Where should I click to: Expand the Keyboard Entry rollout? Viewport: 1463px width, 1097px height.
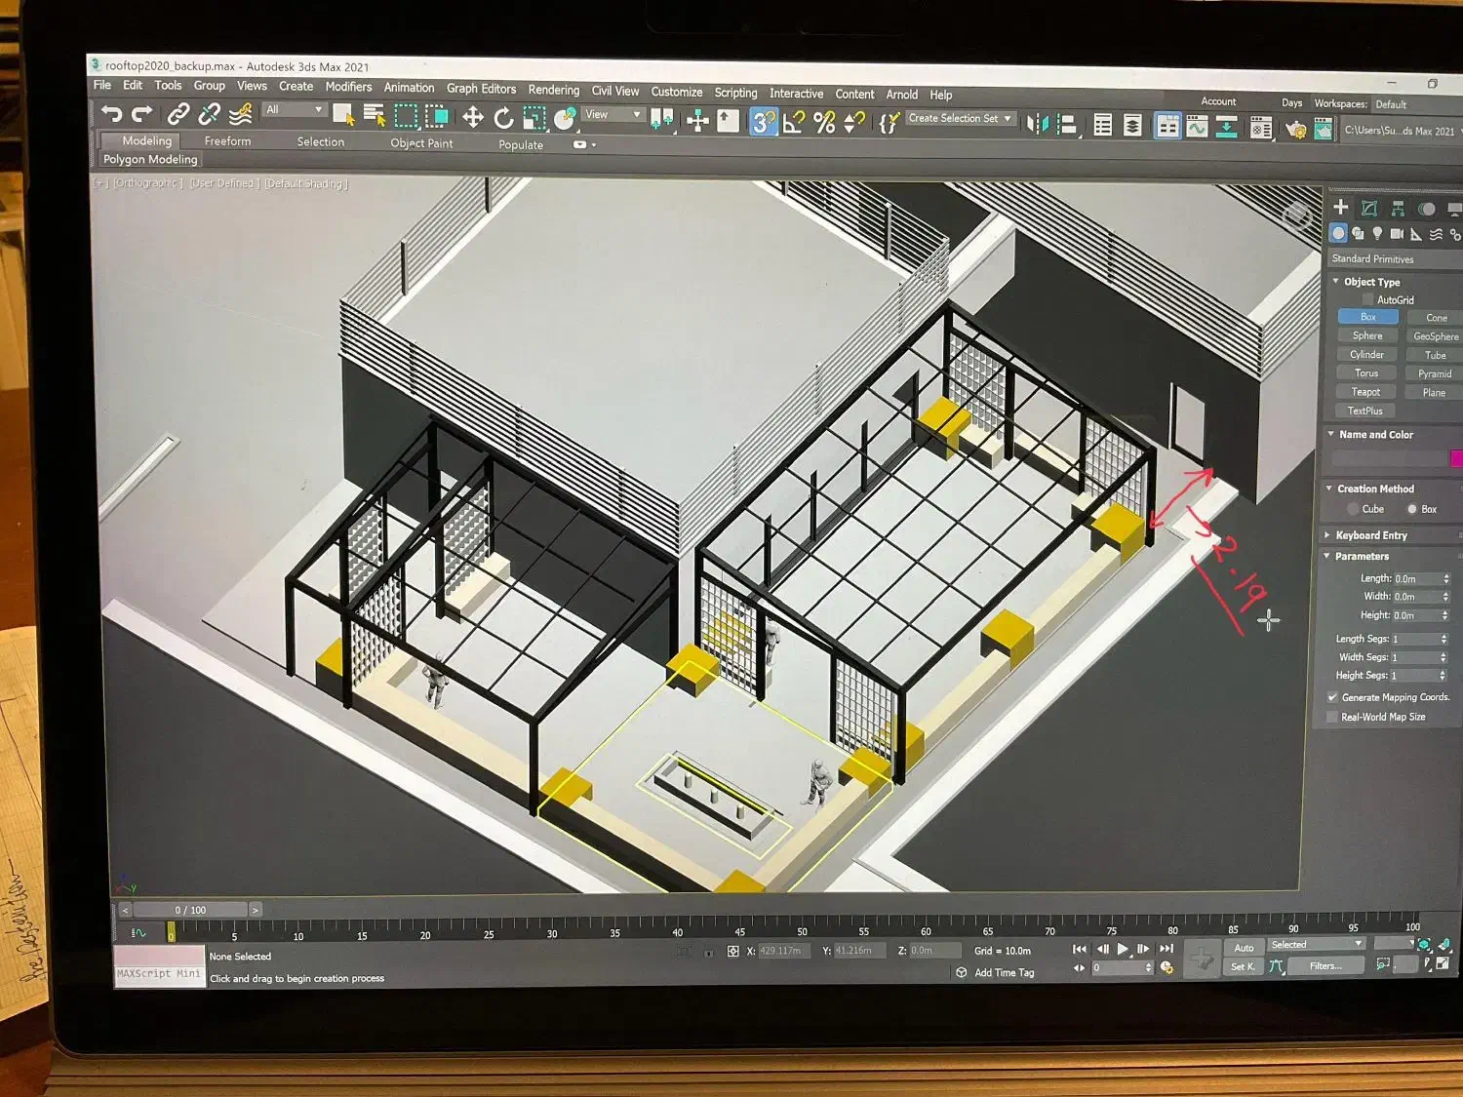click(1370, 535)
